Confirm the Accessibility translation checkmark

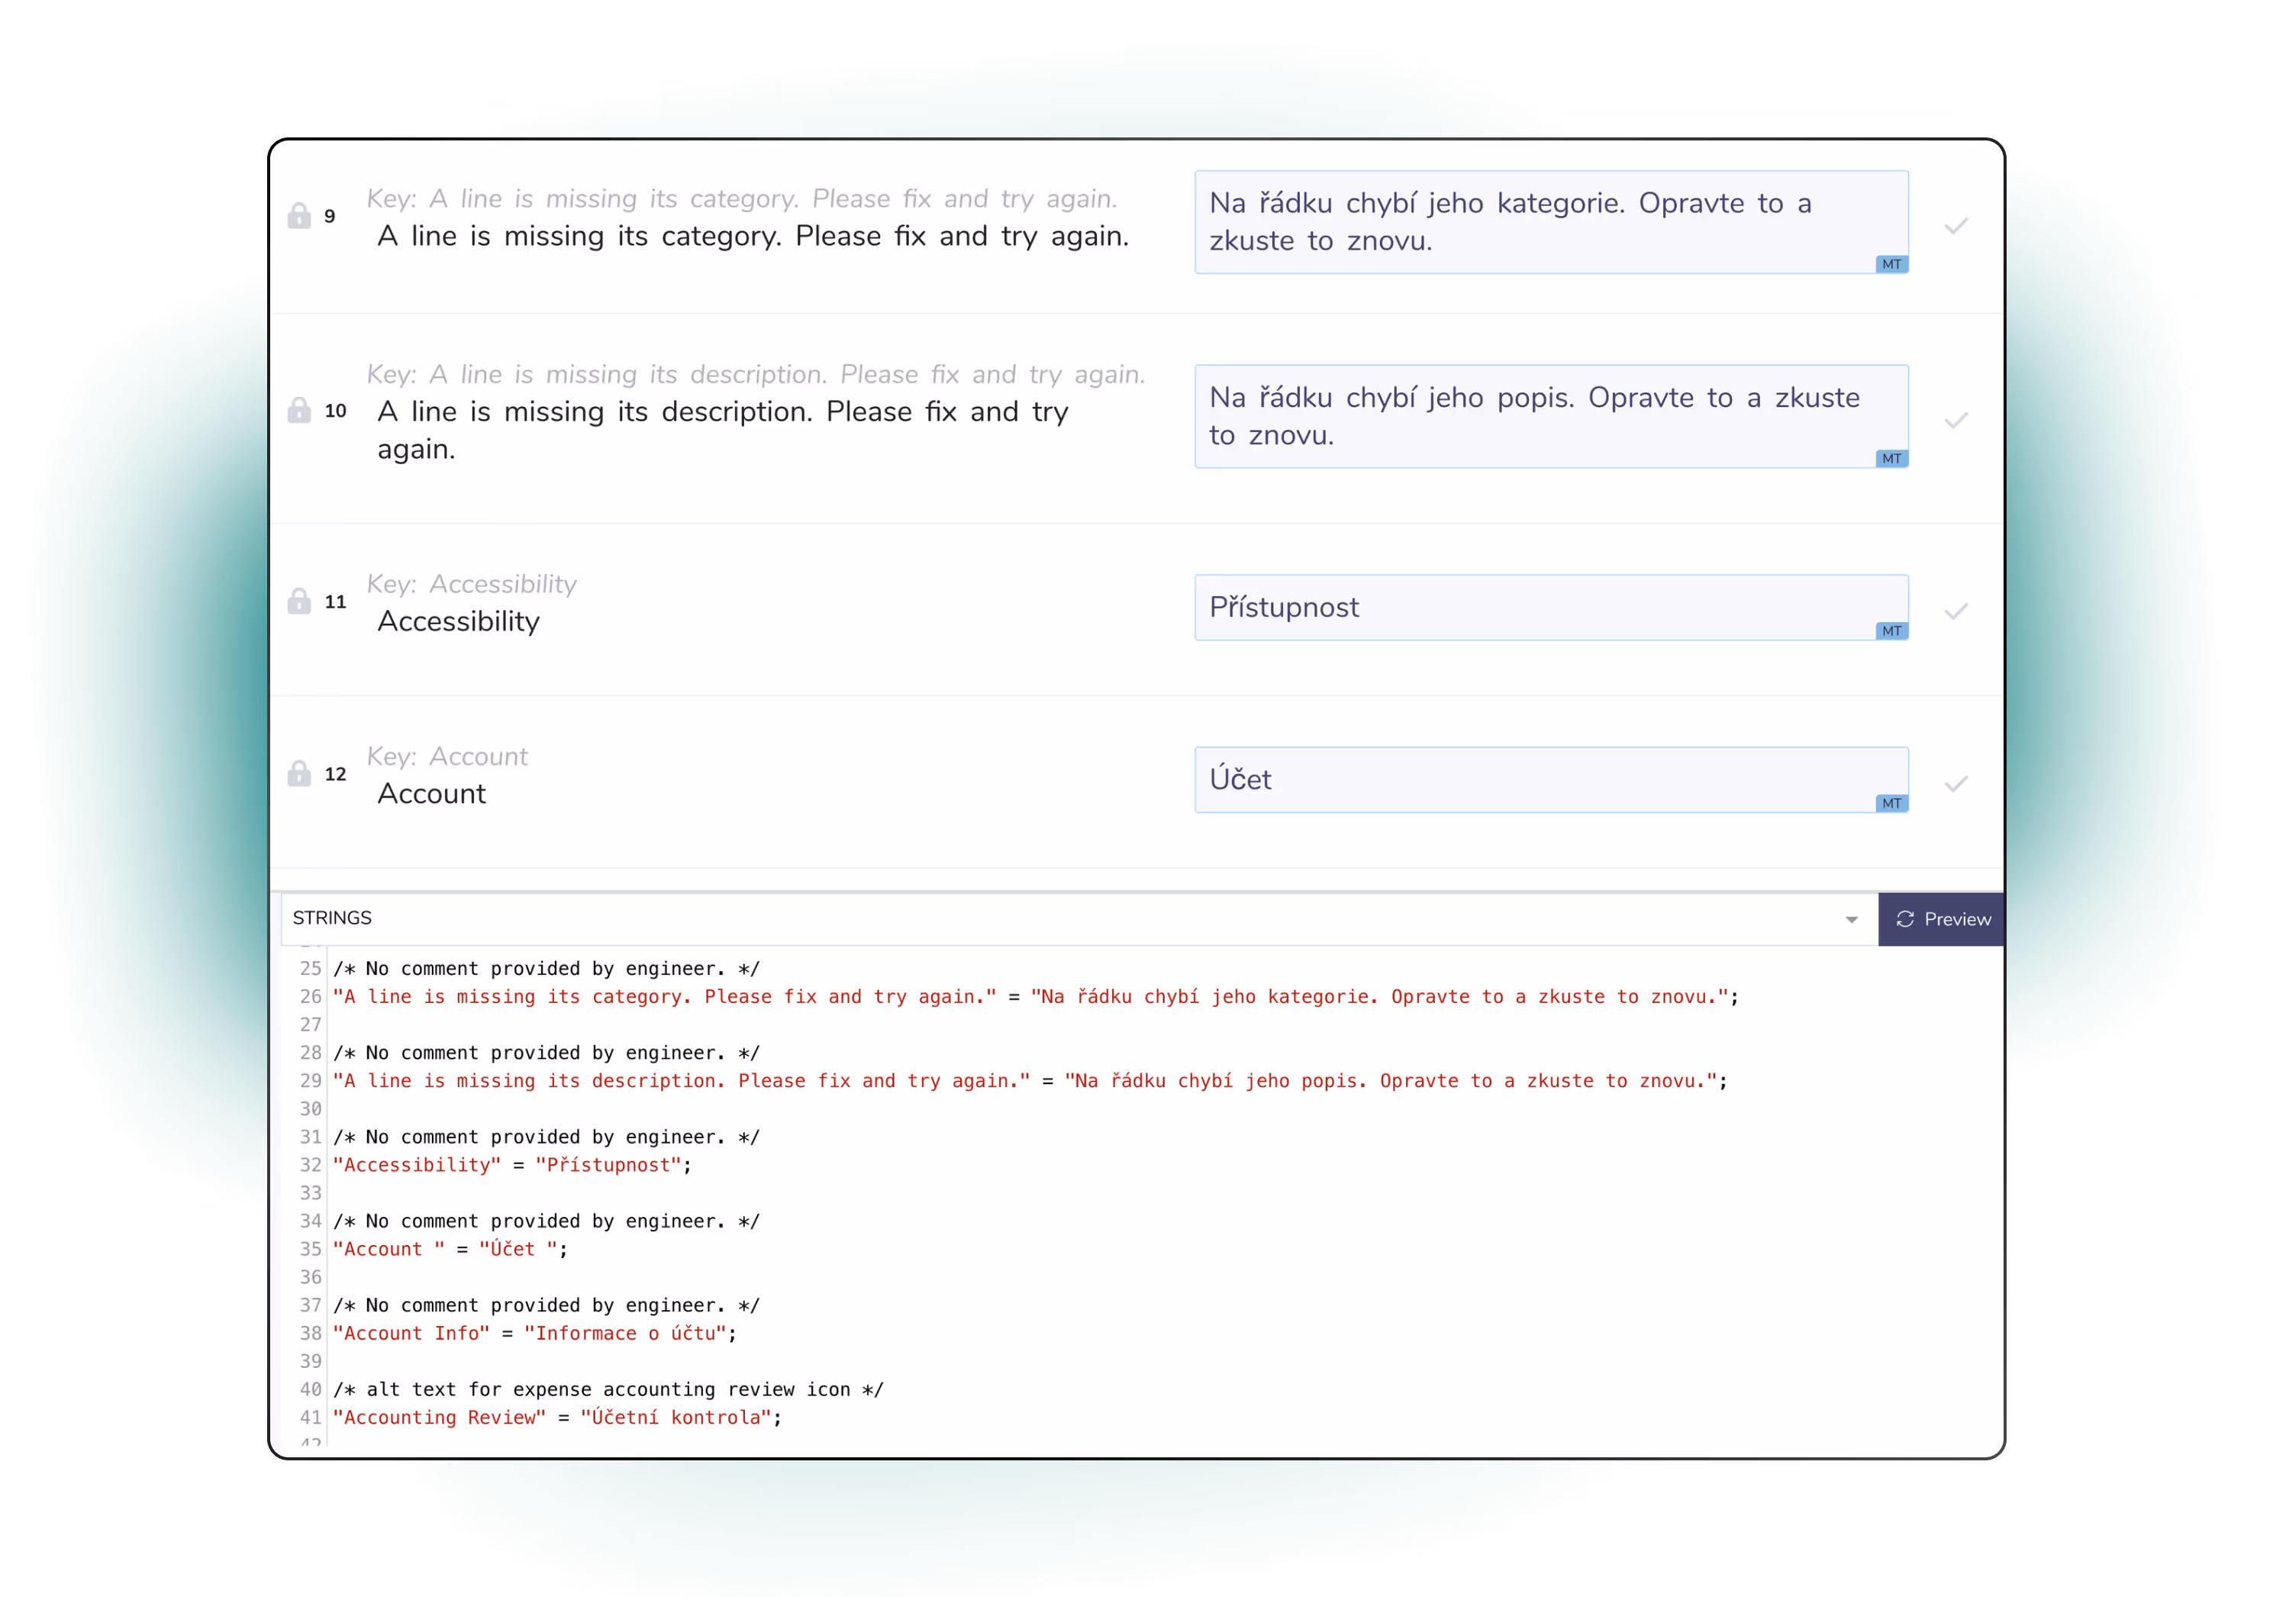coord(1955,611)
